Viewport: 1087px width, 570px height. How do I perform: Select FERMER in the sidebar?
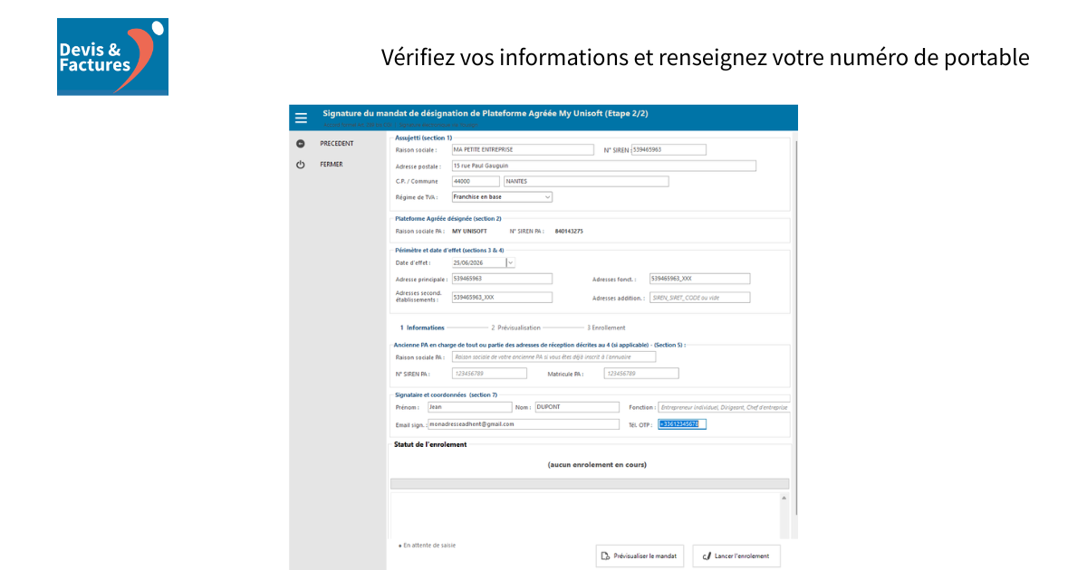point(332,165)
